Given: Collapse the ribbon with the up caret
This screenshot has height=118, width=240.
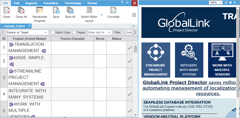Looking at the screenshot, I should tap(127, 3).
